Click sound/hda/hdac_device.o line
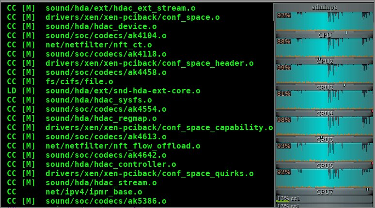The image size is (375, 208). click(x=82, y=27)
